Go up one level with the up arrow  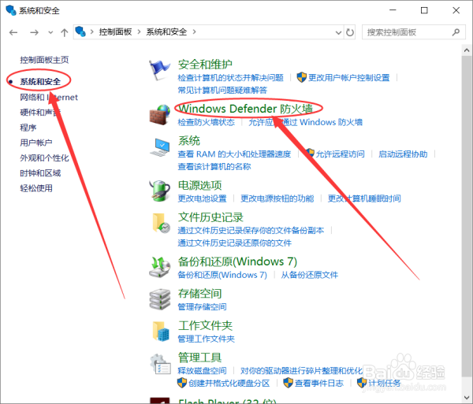[x=65, y=32]
